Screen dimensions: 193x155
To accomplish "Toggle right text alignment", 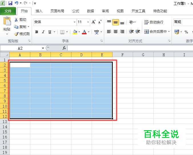I will click(x=122, y=32).
